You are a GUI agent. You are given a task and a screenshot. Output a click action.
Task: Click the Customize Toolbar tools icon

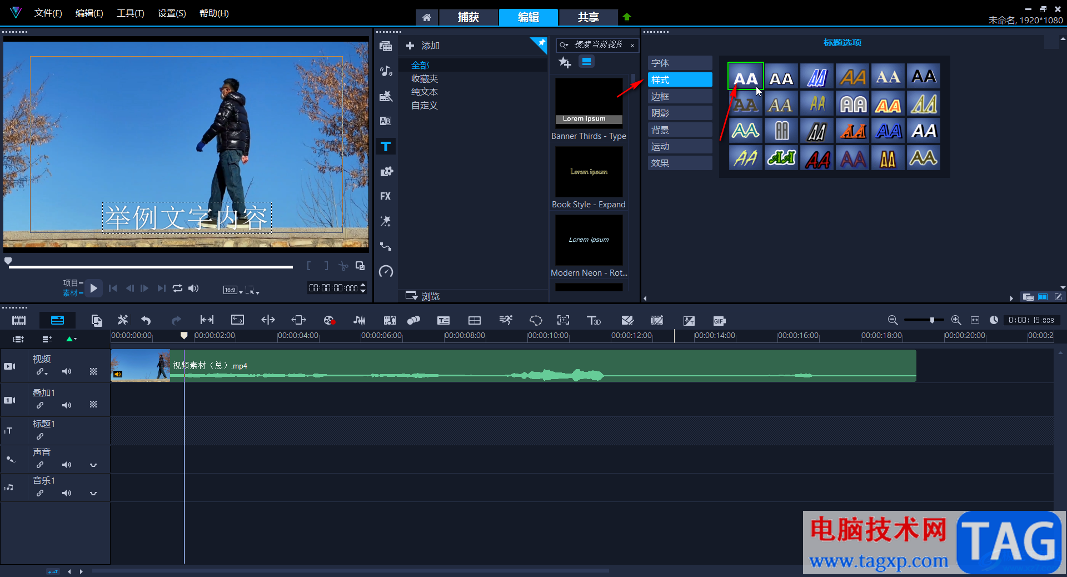123,320
